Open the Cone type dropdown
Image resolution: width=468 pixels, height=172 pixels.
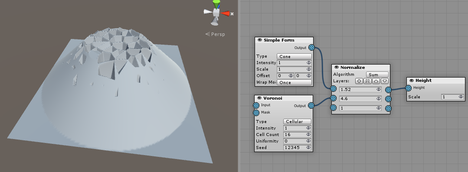[295, 56]
